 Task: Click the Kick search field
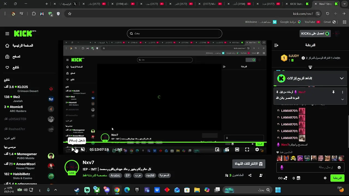[174, 33]
